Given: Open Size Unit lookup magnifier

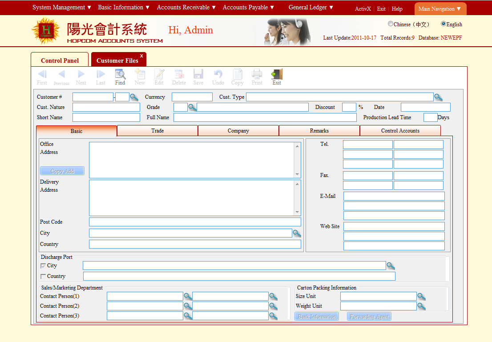Looking at the screenshot, I should coord(421,297).
